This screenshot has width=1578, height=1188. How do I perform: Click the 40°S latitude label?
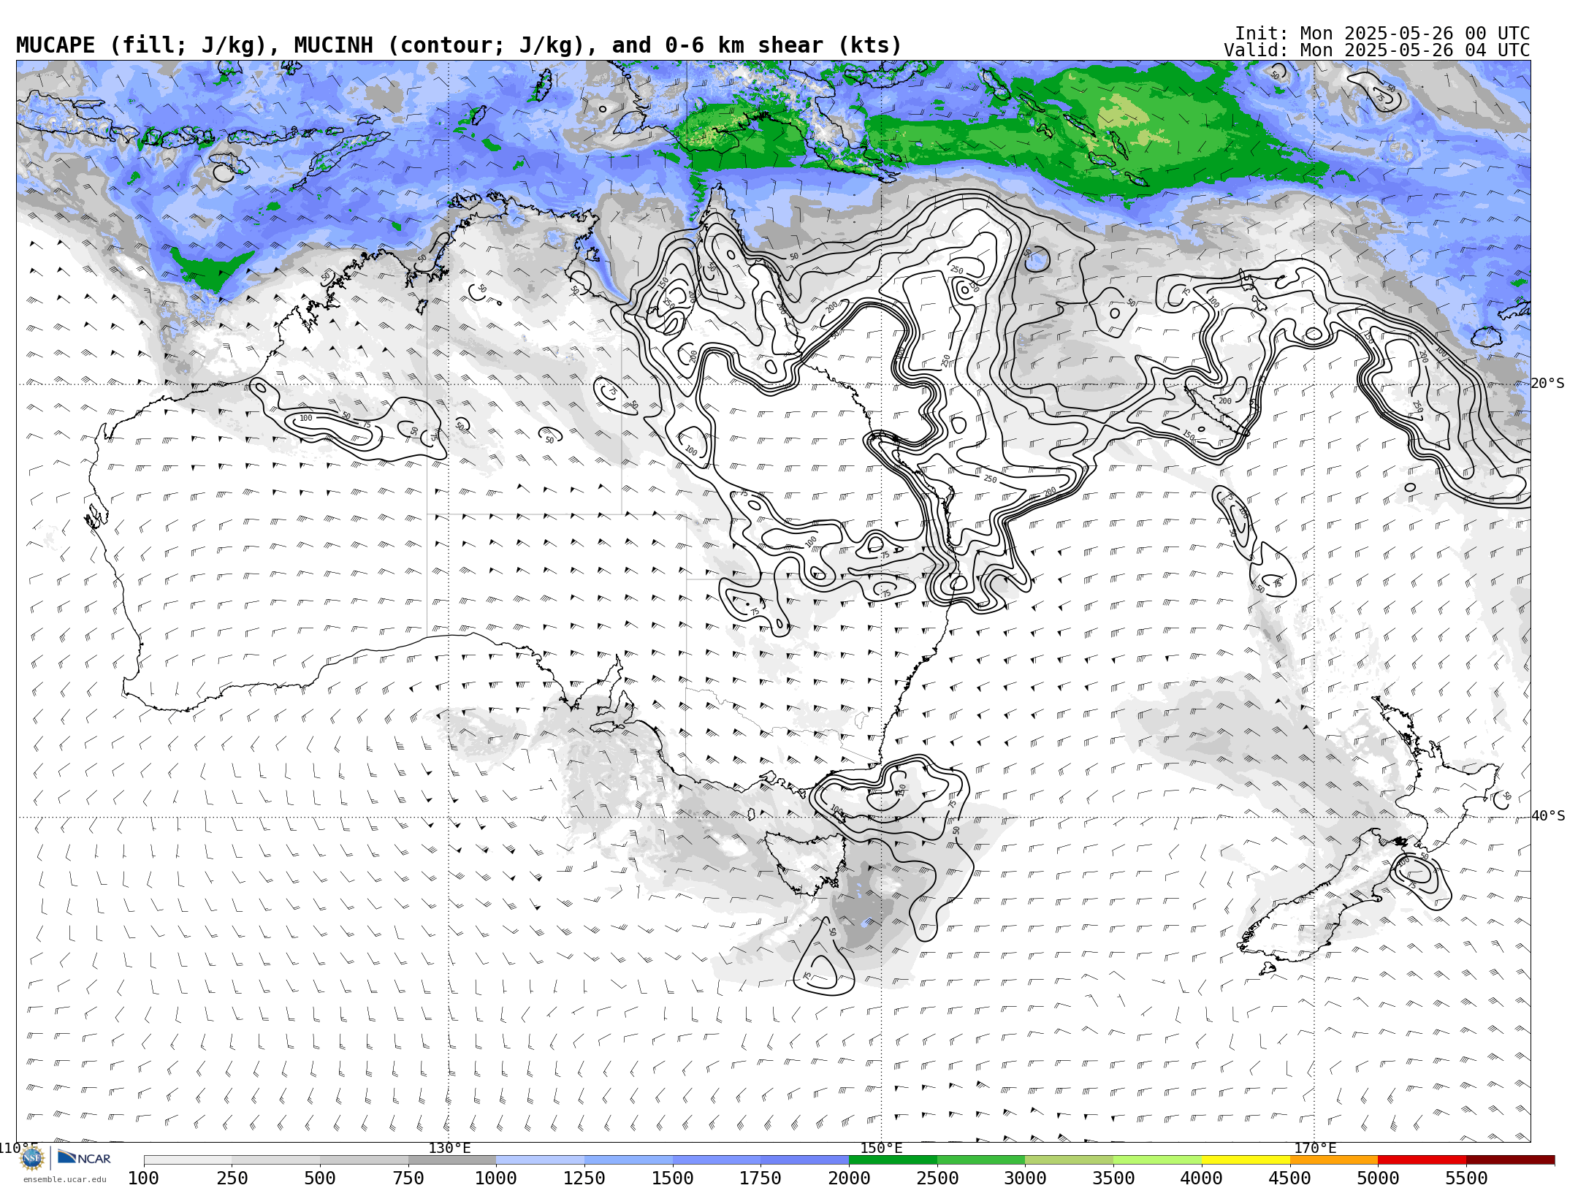tap(1548, 816)
